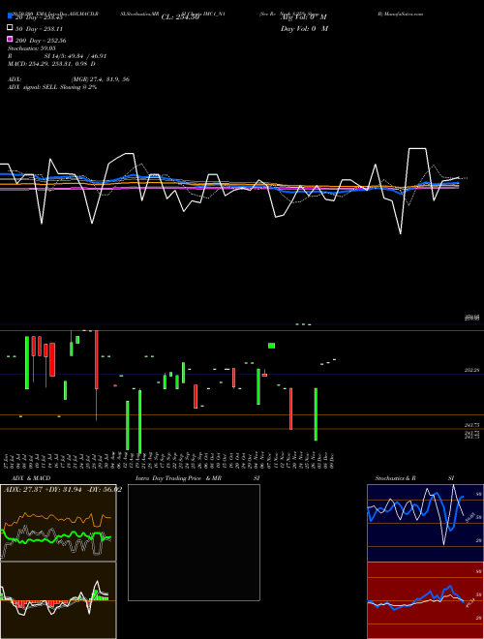Click the magenta 200 Day EMA legend swatch
This screenshot has width=484, height=639.
pos(10,39)
